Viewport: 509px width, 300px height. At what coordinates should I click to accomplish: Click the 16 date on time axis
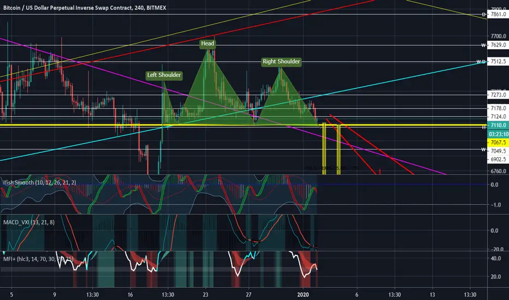130,295
